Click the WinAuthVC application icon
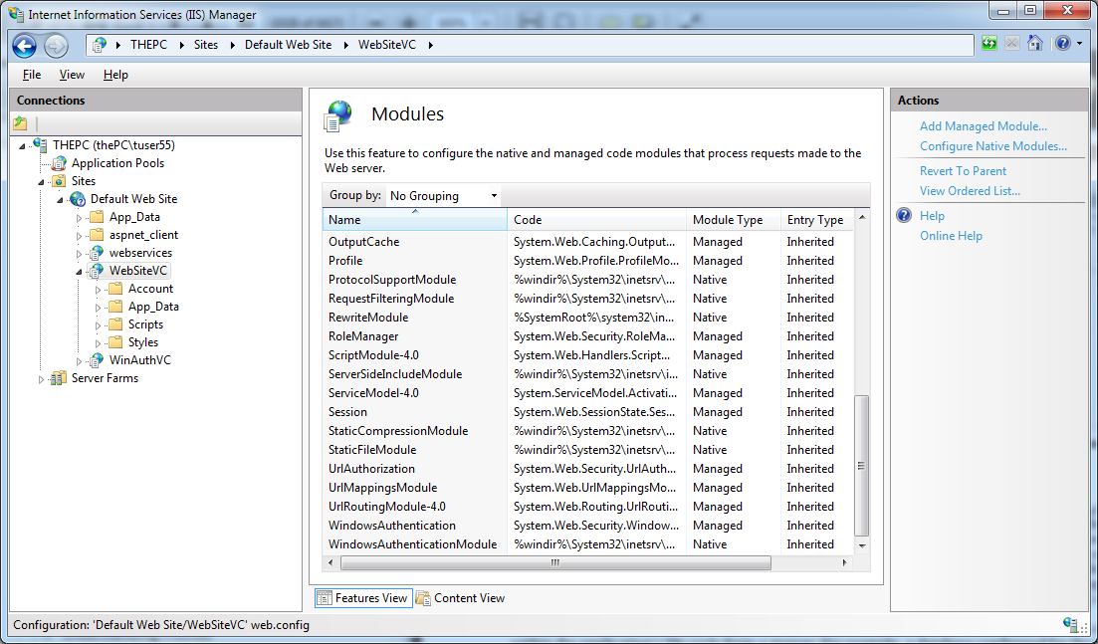Image resolution: width=1098 pixels, height=644 pixels. [97, 360]
